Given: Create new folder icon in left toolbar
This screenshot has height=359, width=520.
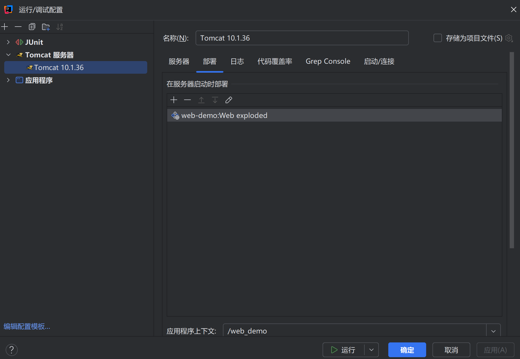Looking at the screenshot, I should pos(46,27).
